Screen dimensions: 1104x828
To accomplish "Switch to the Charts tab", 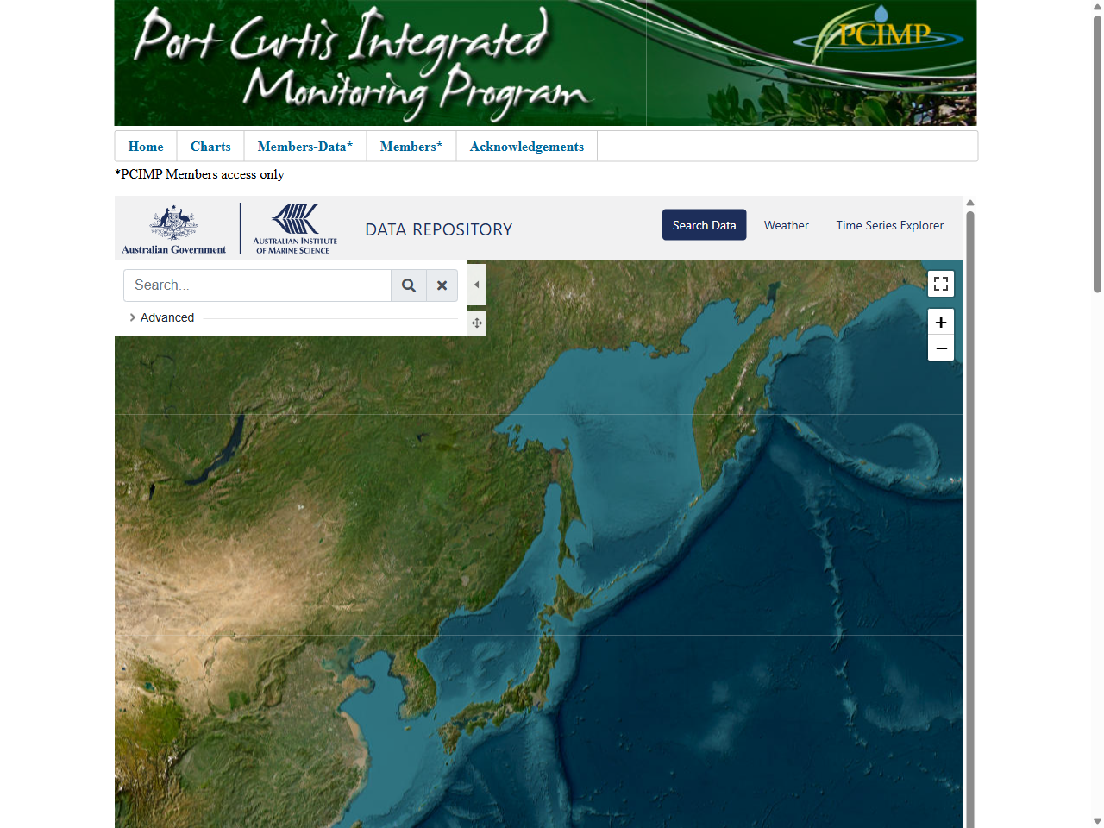I will 210,147.
